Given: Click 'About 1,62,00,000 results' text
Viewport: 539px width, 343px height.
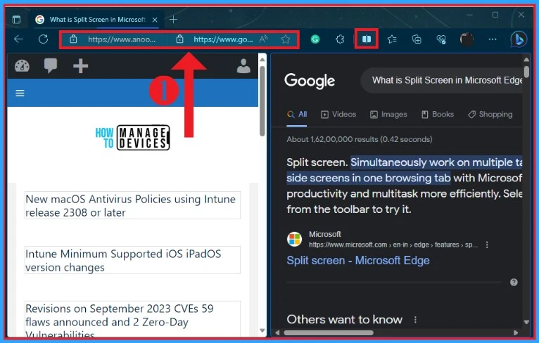Looking at the screenshot, I should pyautogui.click(x=360, y=139).
